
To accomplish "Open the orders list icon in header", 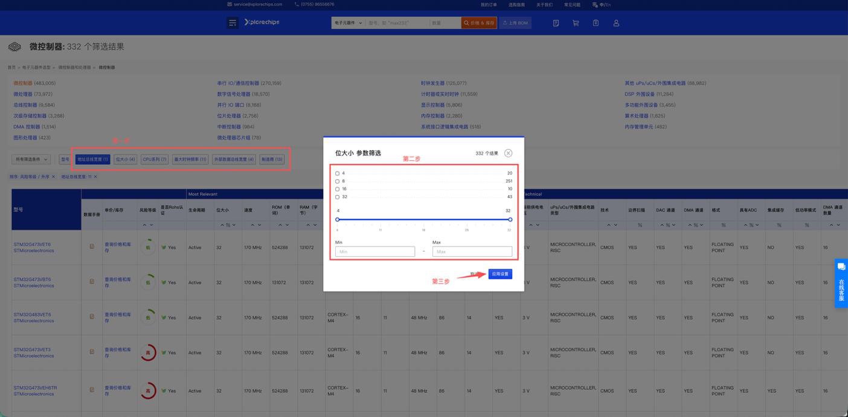I will [556, 23].
